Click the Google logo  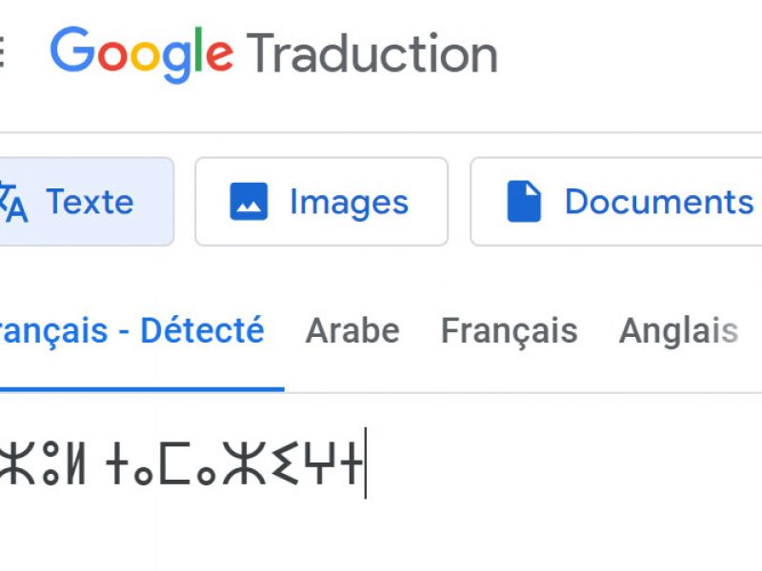tap(141, 53)
